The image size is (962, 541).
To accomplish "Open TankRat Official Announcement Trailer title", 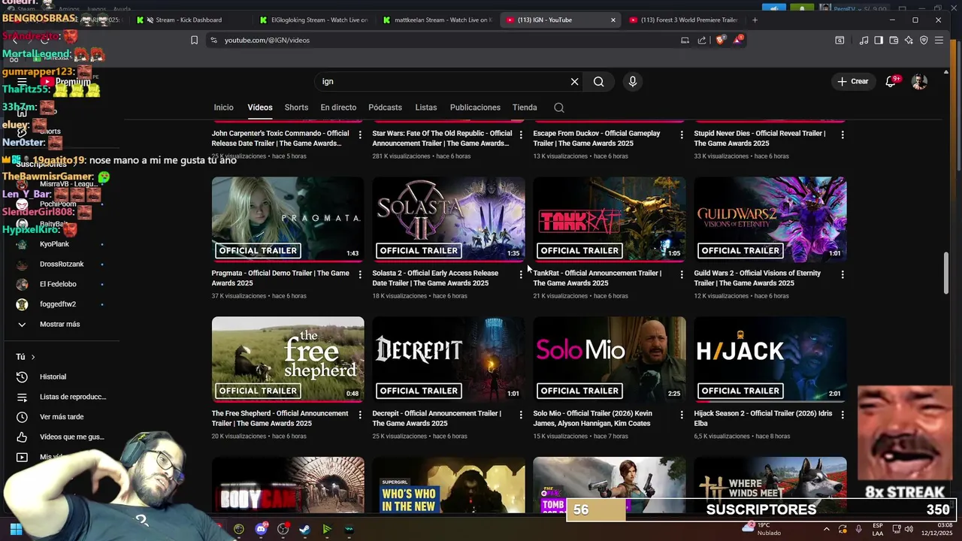I will 597,278.
